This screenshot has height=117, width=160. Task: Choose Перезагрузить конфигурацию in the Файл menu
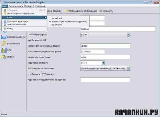(24, 14)
